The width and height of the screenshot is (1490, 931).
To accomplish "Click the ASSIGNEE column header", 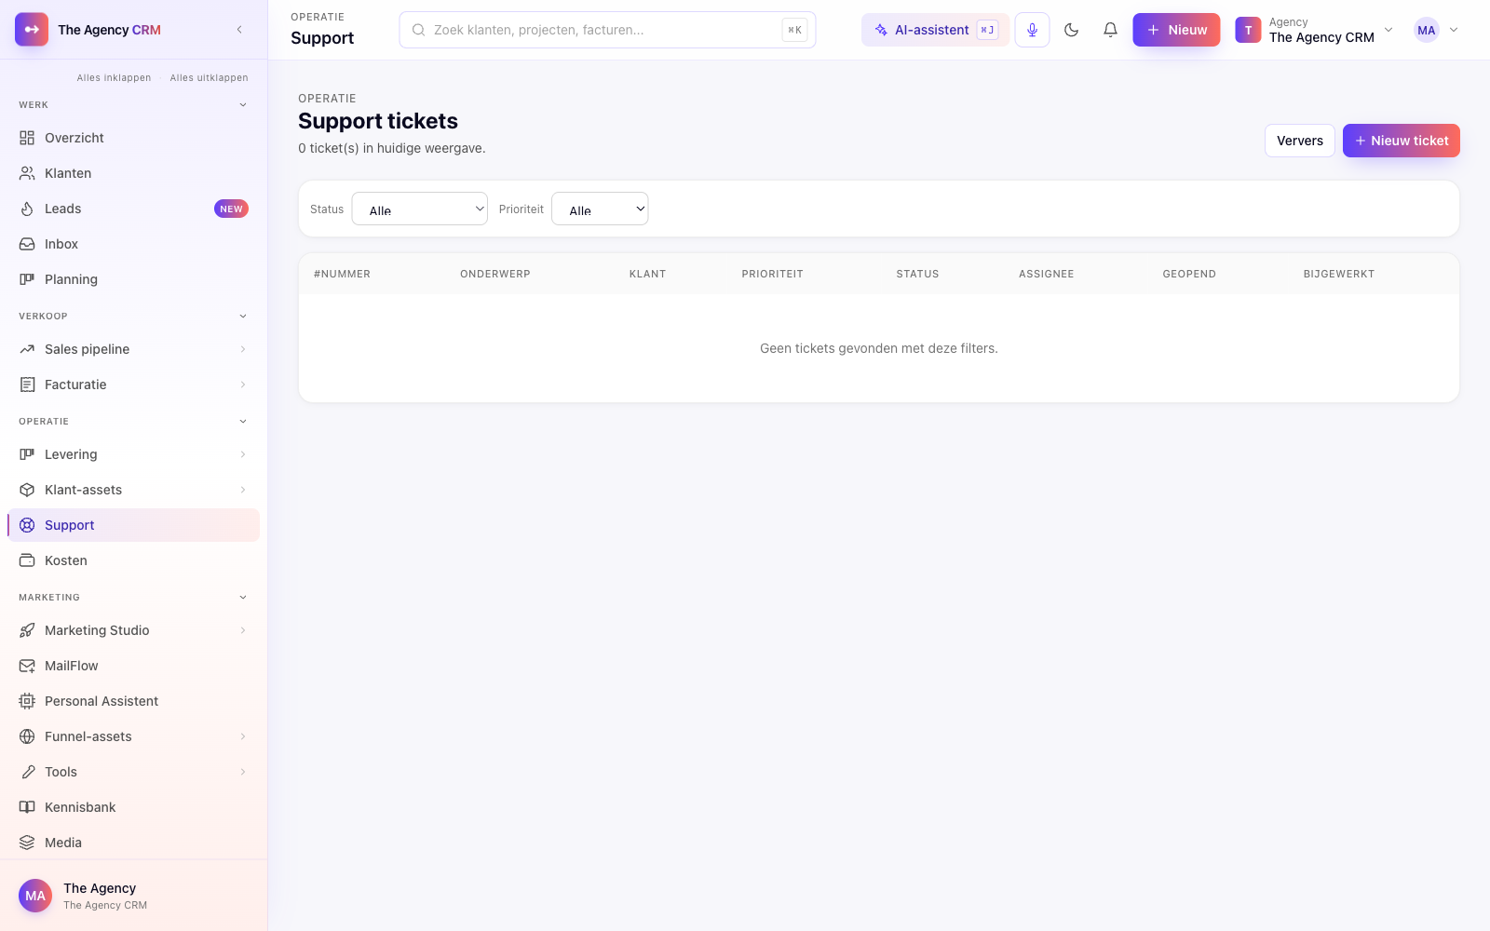I will 1047,274.
